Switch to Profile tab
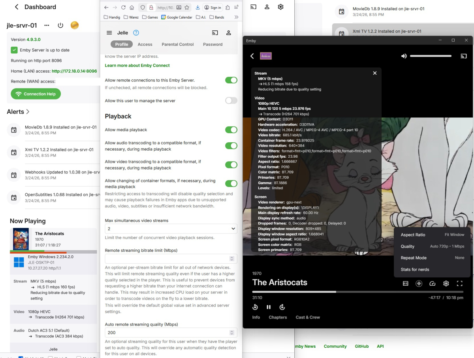Screen dimensions: 474x358 tap(122, 44)
